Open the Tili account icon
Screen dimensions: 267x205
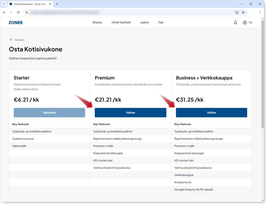coord(245,23)
